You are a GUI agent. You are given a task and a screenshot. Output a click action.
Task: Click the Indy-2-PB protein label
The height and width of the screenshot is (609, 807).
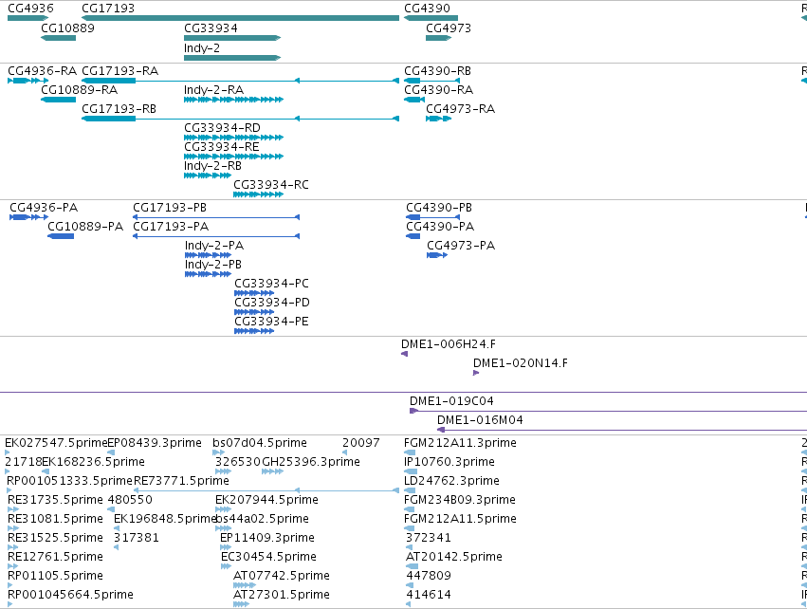[x=213, y=265]
